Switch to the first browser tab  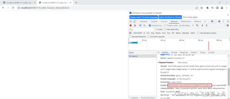pyautogui.click(x=19, y=3)
